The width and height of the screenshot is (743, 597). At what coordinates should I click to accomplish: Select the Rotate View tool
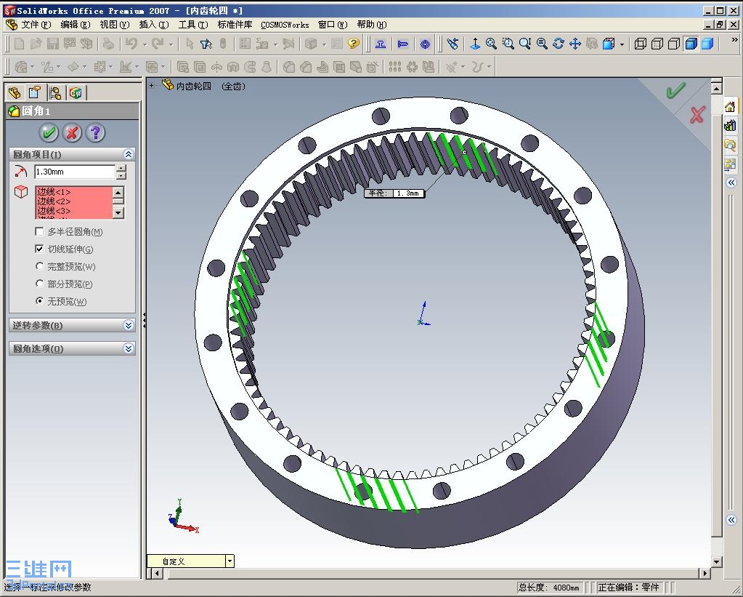pyautogui.click(x=559, y=44)
